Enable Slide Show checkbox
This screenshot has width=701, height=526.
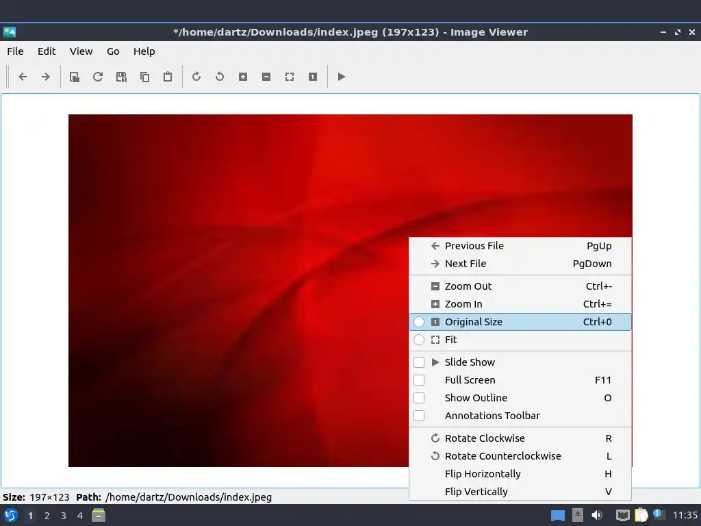[419, 362]
